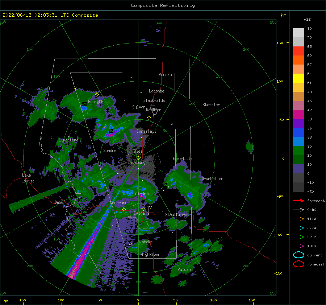Click the yellow diamond marker near RockyMH
Image resolution: width=326 pixels, height=305 pixels.
[x=97, y=95]
